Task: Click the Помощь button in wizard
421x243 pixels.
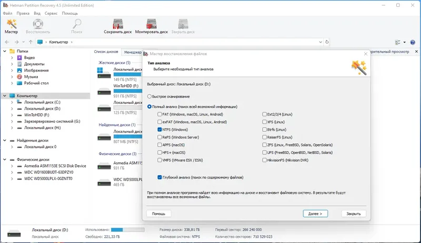Action: (x=159, y=214)
